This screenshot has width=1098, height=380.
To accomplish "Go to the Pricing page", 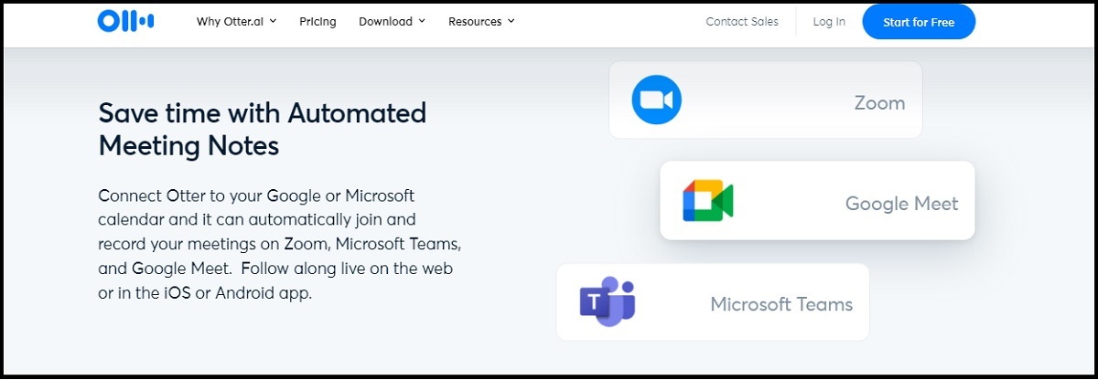I will click(318, 22).
